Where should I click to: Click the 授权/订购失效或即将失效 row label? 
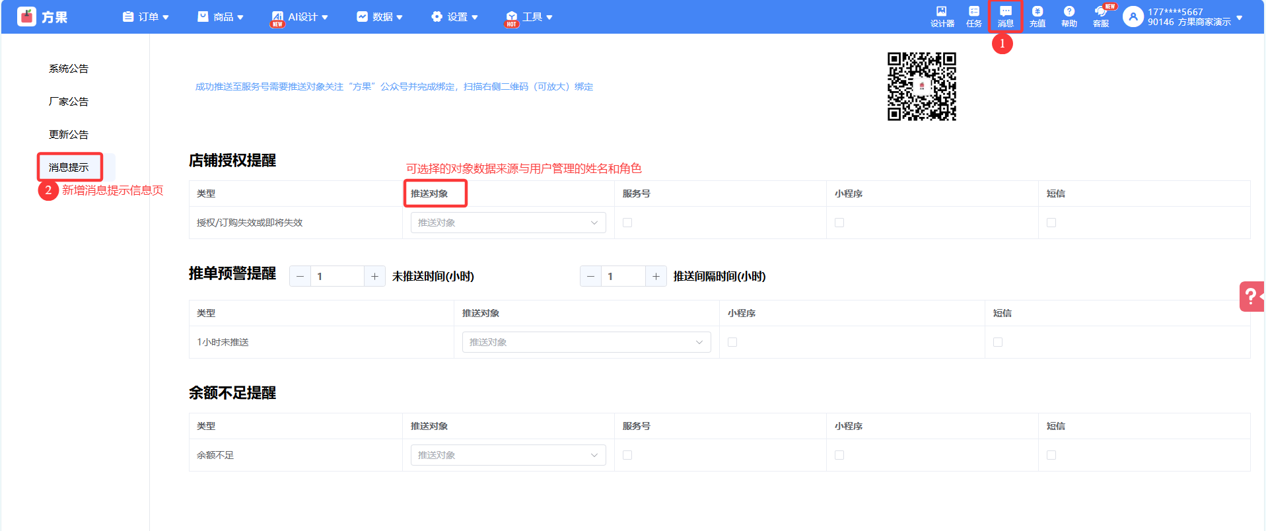[250, 223]
